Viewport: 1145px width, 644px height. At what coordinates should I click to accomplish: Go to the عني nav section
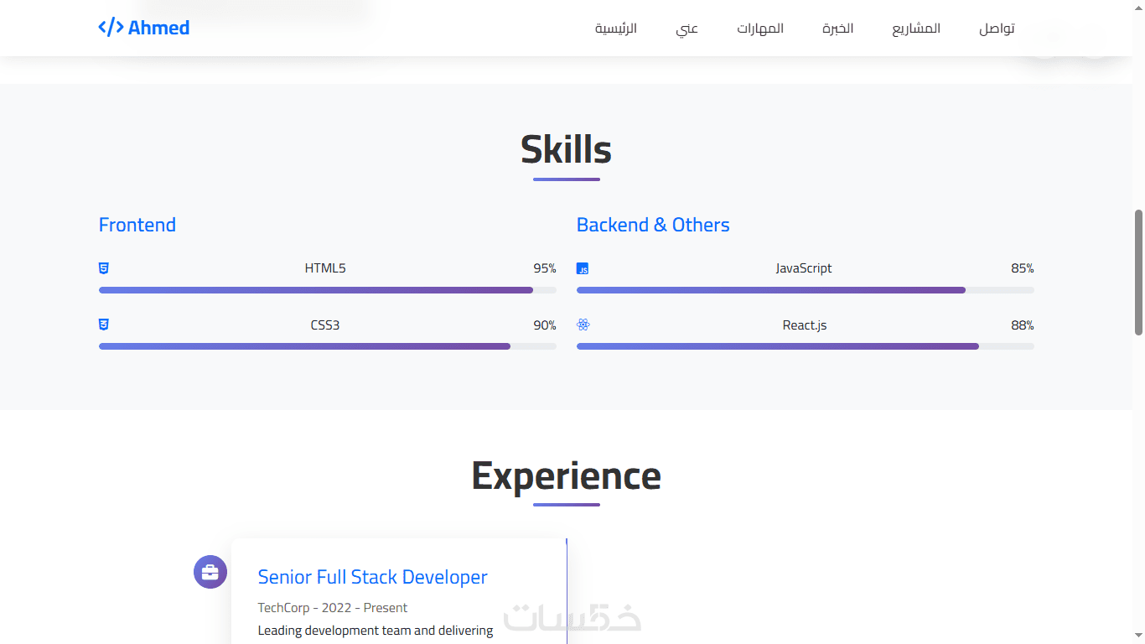tap(687, 29)
